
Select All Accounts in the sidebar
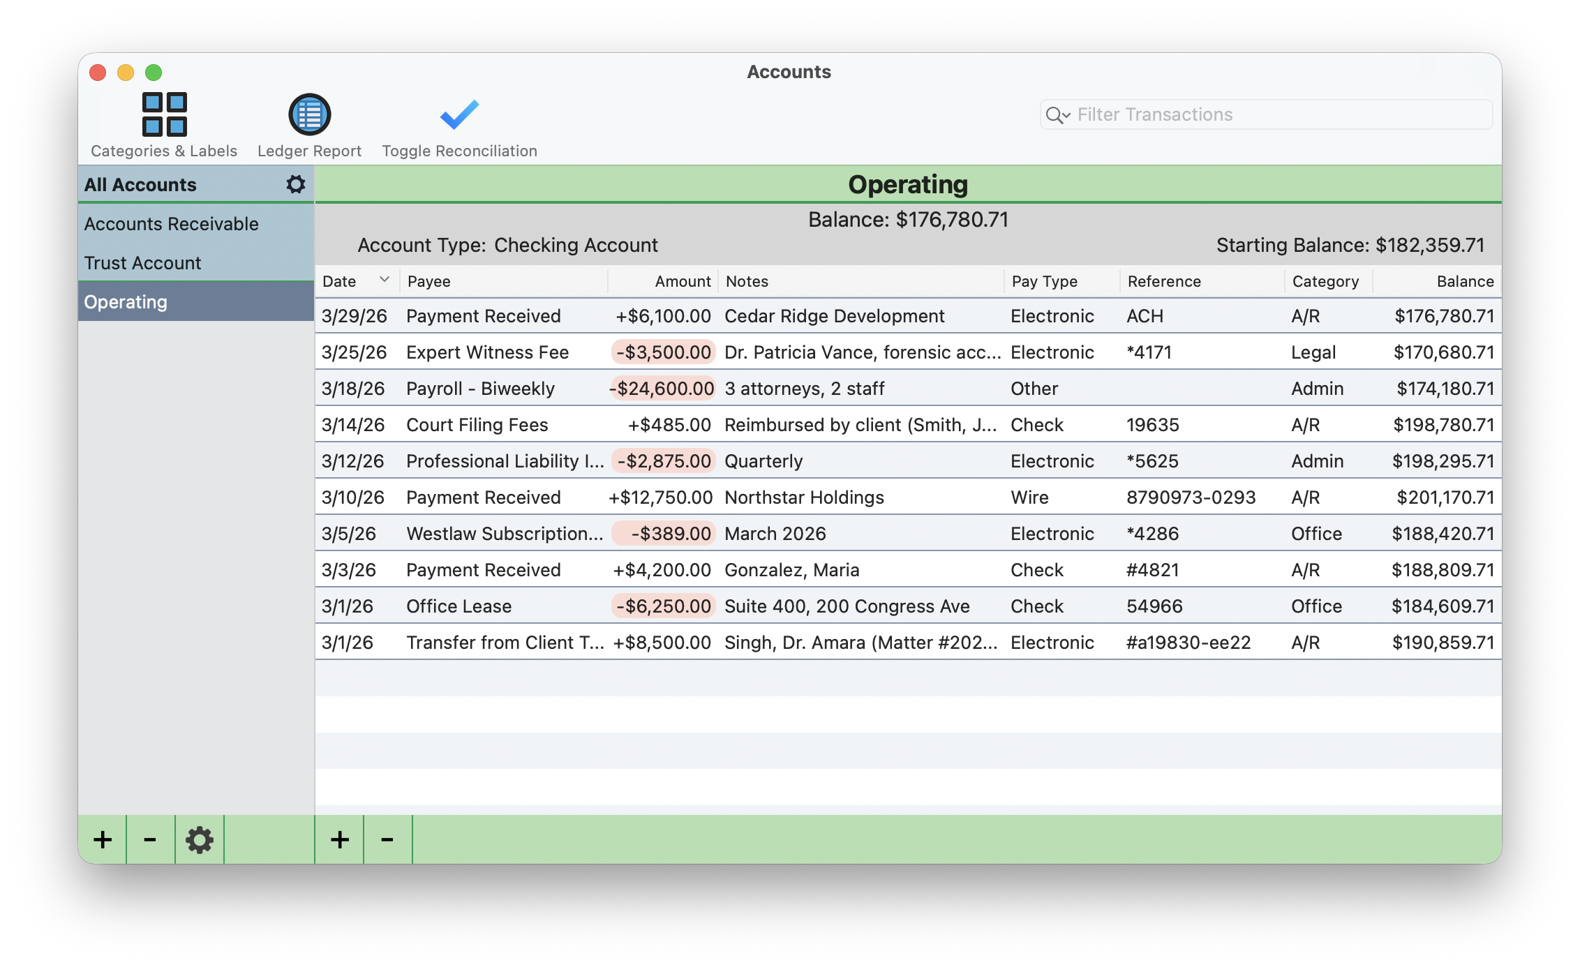tap(140, 184)
